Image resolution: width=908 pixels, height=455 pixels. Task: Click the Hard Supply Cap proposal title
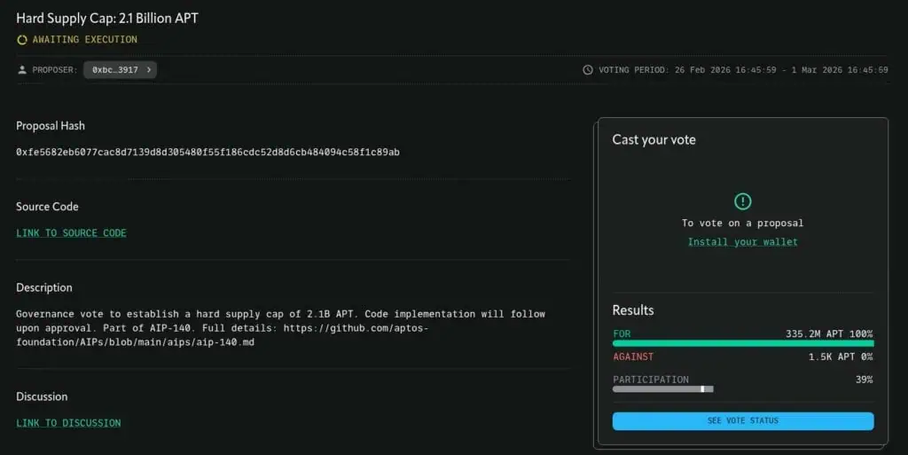coord(107,19)
